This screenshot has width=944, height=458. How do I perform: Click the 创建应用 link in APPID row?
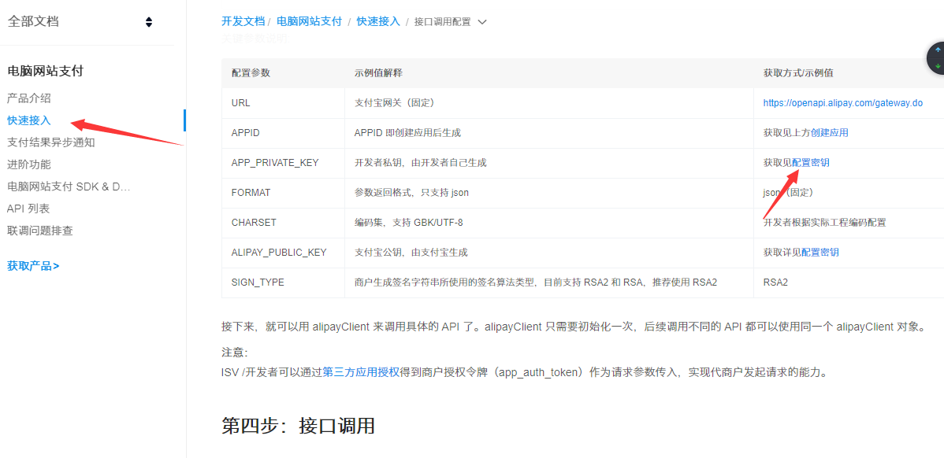830,133
